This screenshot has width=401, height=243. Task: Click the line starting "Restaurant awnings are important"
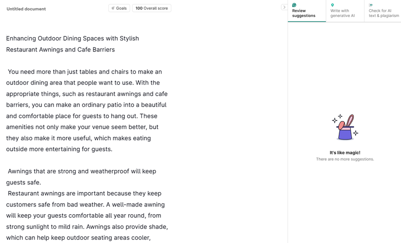85,194
